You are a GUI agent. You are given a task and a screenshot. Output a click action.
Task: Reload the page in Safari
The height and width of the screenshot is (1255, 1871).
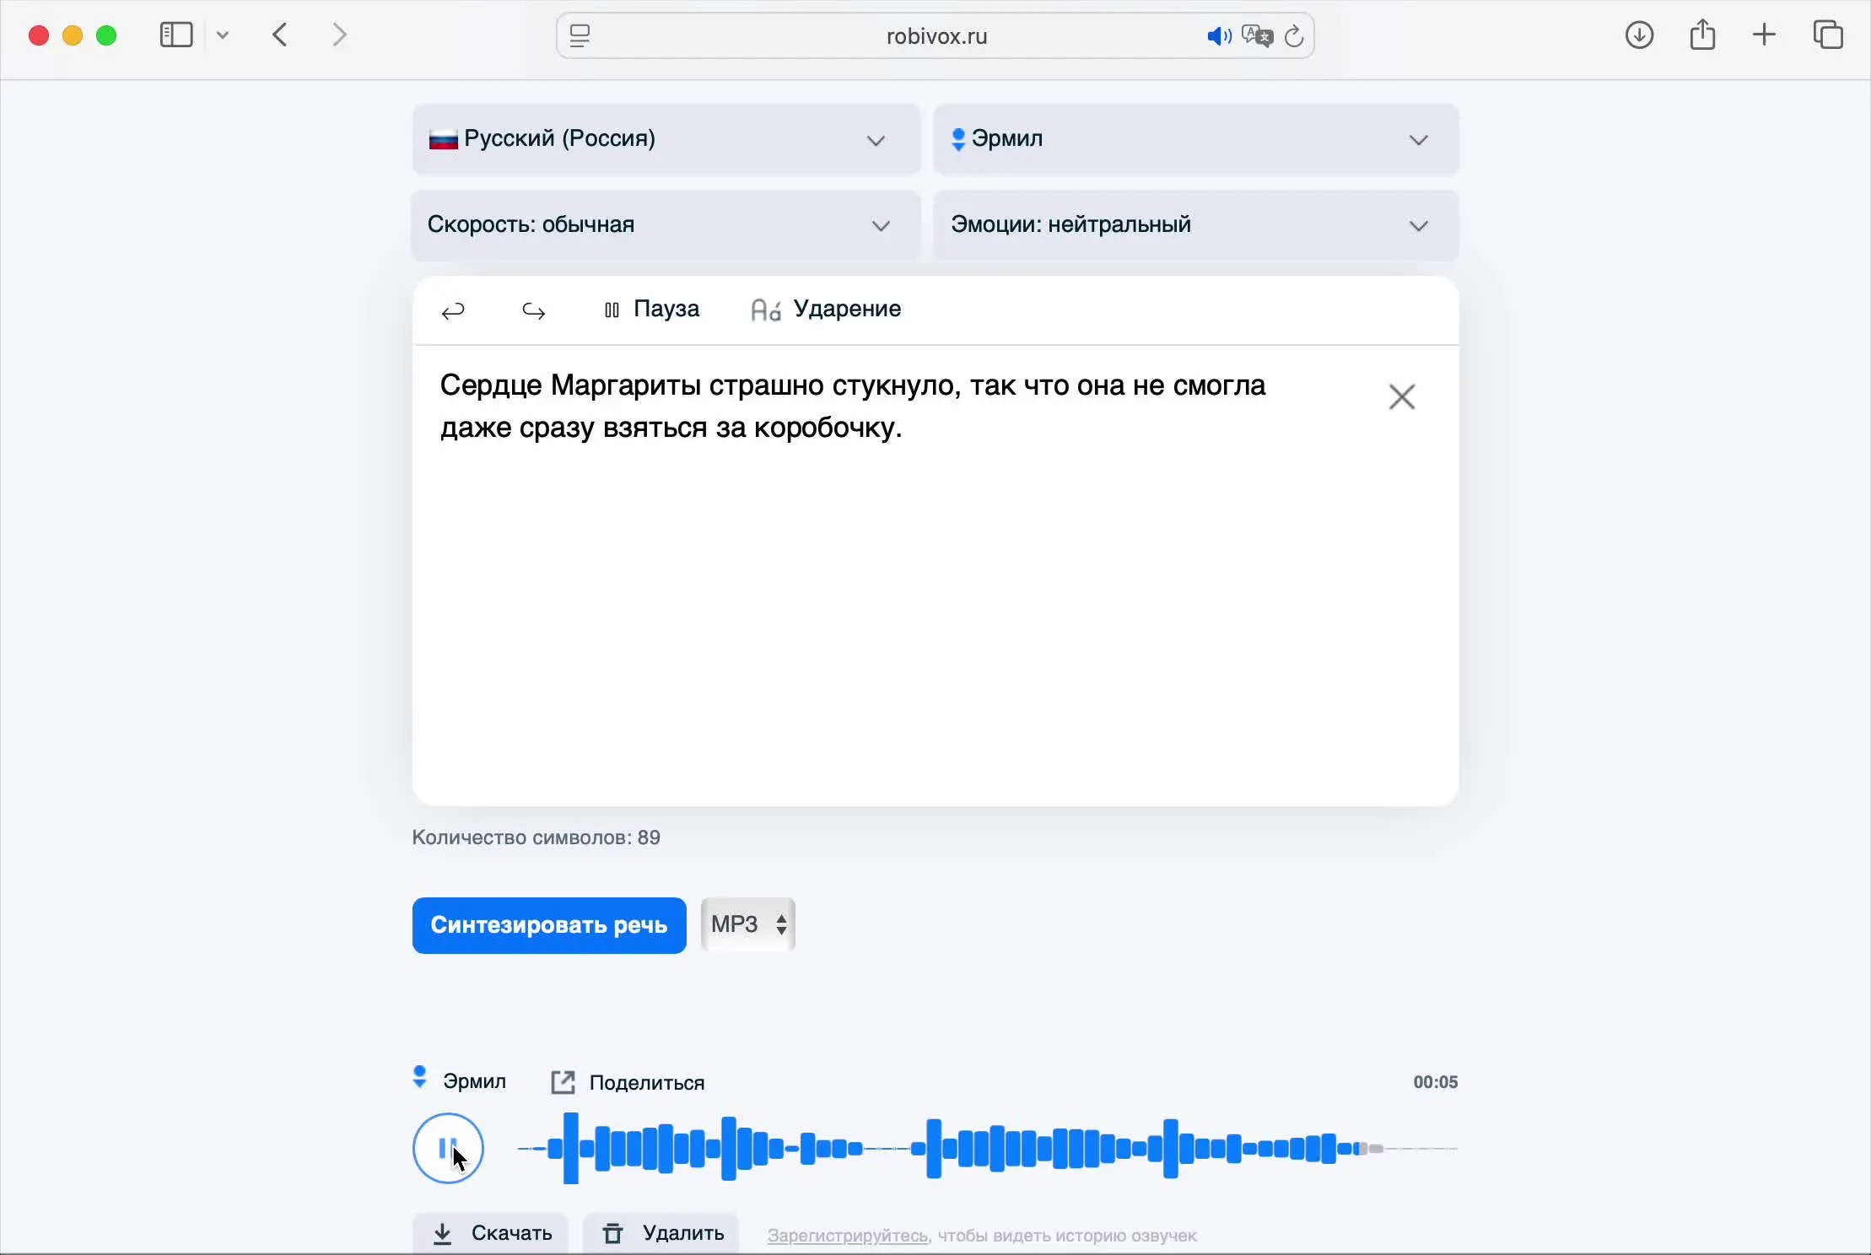[1294, 36]
